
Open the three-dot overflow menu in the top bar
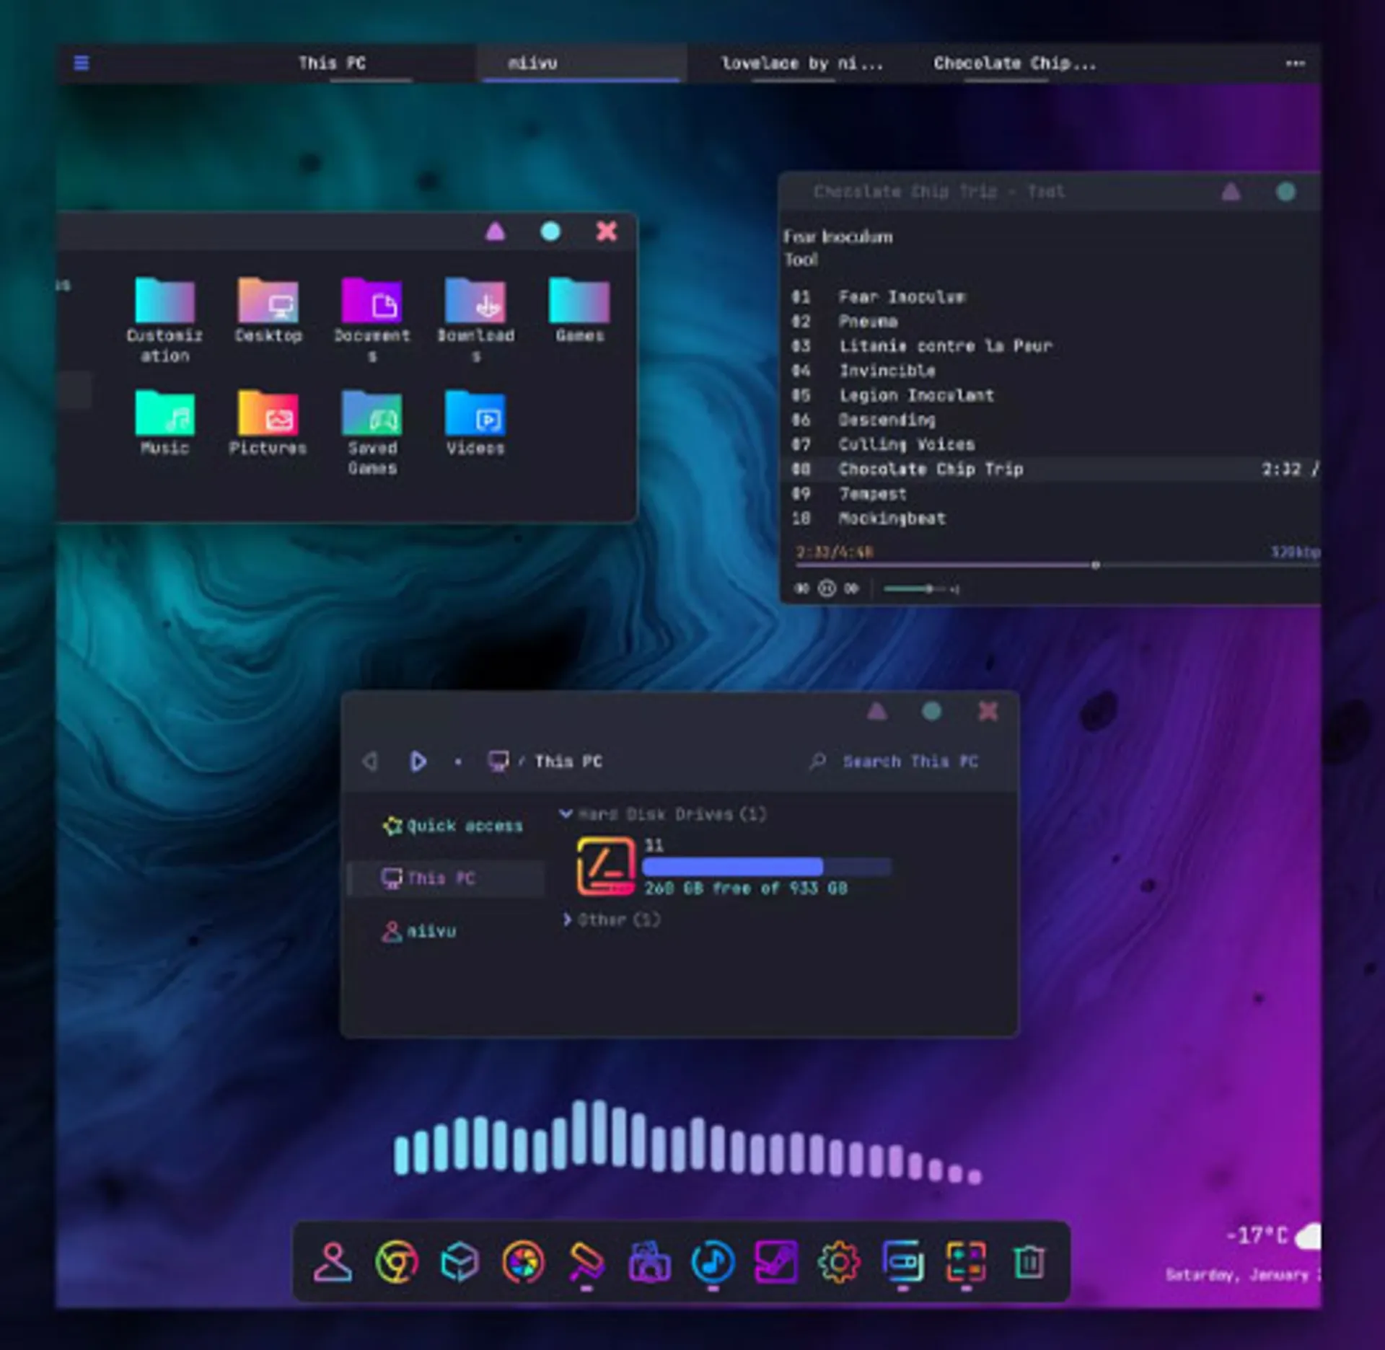[x=1295, y=63]
